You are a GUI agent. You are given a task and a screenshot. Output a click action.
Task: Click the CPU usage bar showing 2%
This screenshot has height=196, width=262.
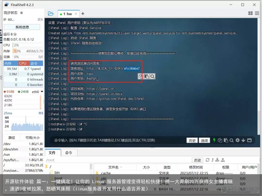click(28, 45)
